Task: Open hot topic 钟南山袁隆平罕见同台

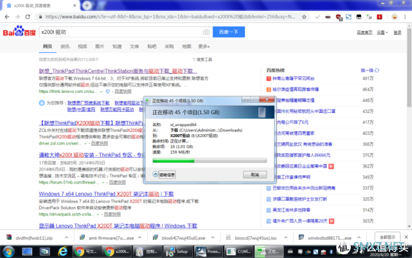Action: [x=293, y=78]
